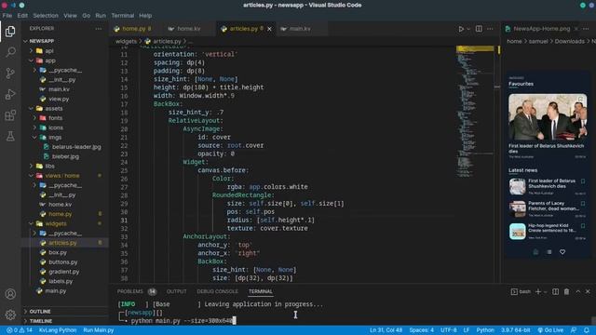Open the Search view in activity bar
Image resolution: width=596 pixels, height=335 pixels.
[10, 52]
